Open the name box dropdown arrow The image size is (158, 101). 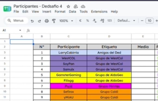(x=20, y=30)
